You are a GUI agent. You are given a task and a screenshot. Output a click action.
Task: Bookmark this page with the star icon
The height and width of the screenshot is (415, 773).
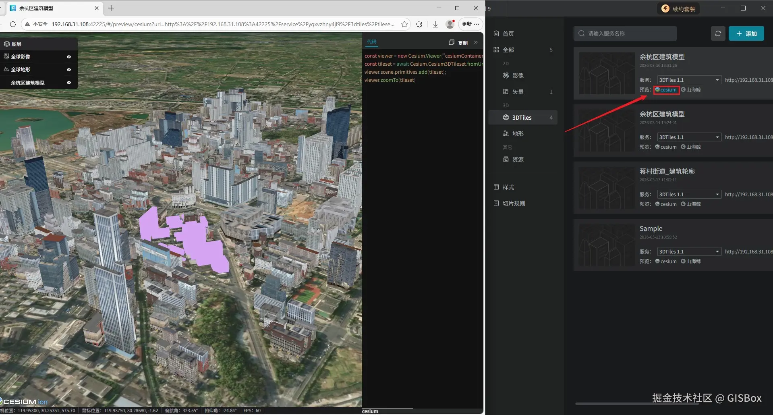click(x=404, y=24)
